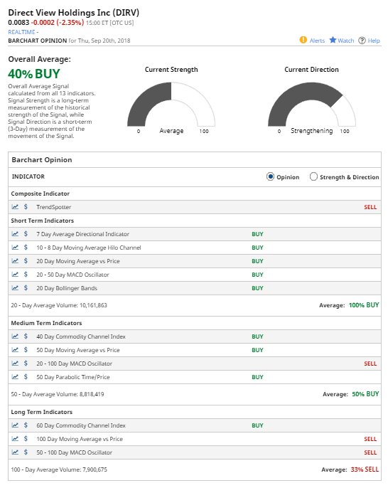The width and height of the screenshot is (388, 488).
Task: Click the orange Alerts exclamation icon
Action: (303, 40)
